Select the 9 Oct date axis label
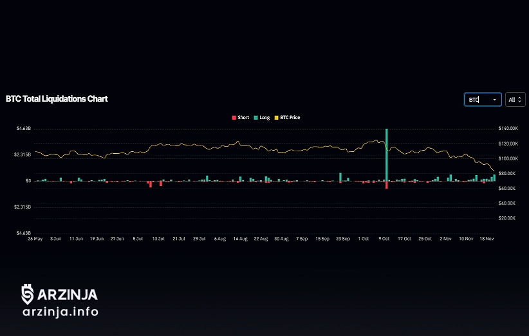The image size is (529, 336). (x=384, y=238)
